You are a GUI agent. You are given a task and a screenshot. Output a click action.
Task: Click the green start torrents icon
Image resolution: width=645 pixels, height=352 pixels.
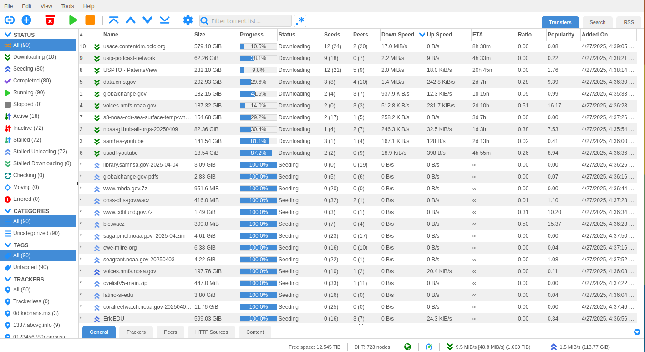tap(73, 20)
